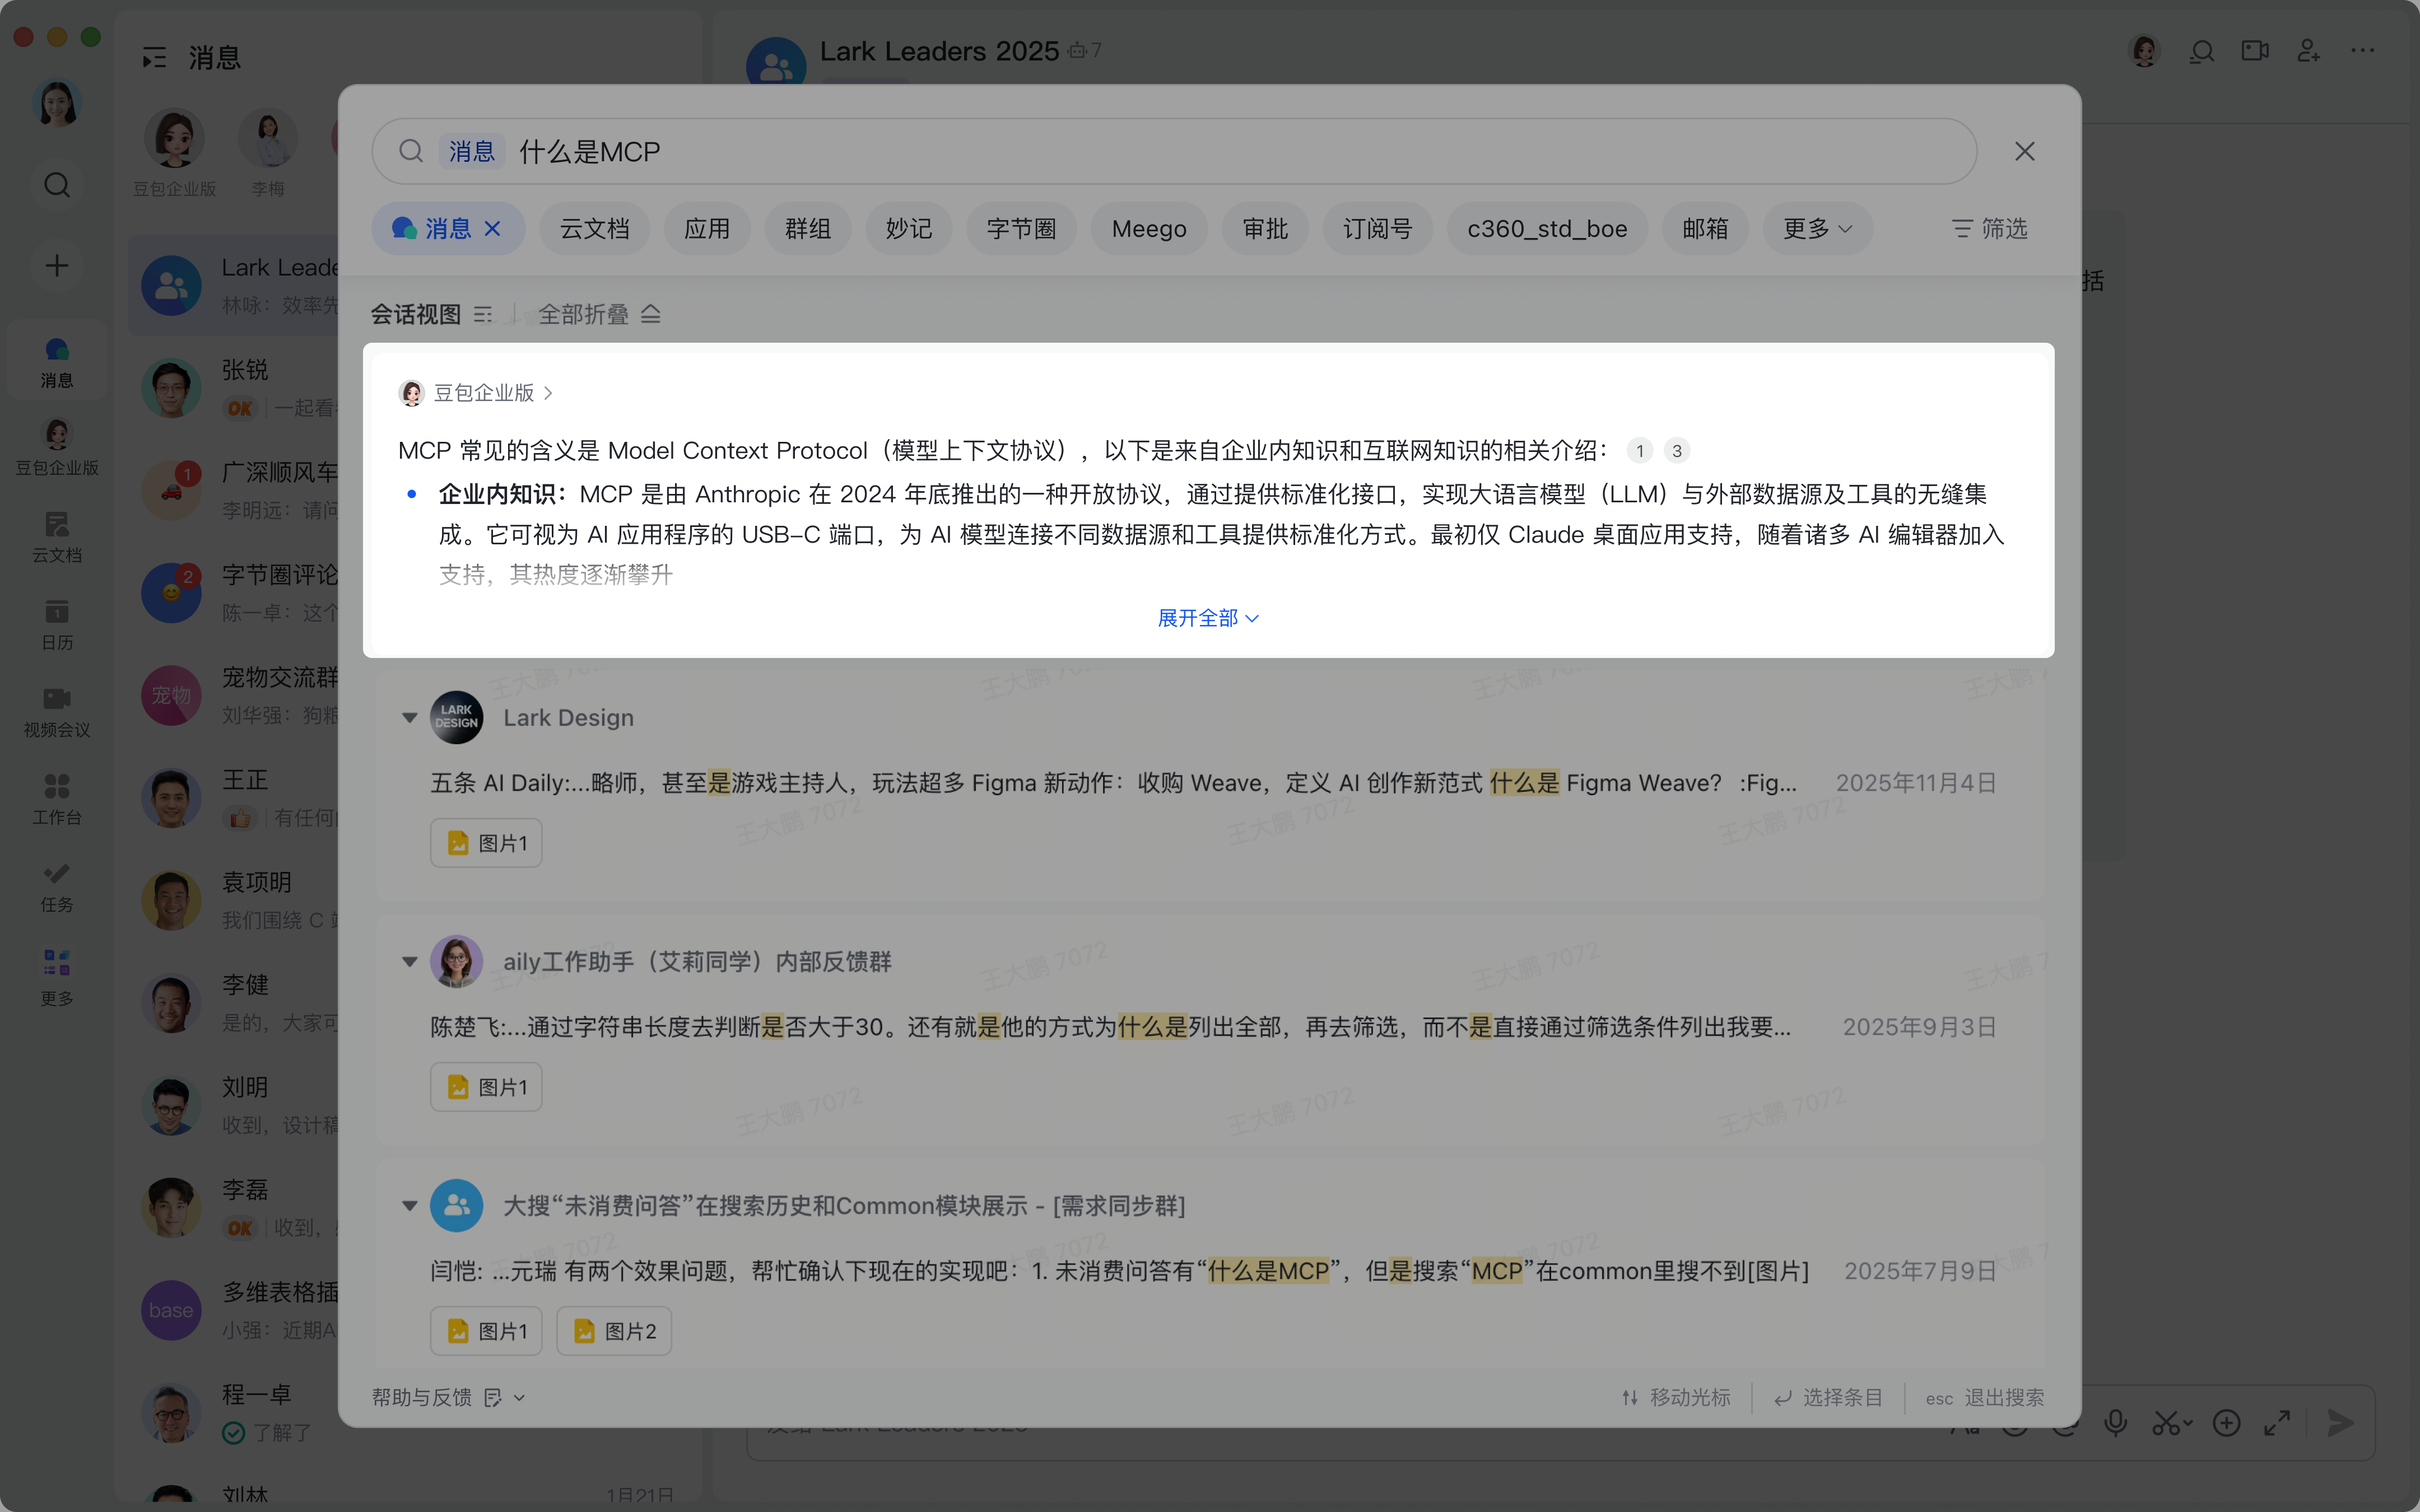Open the 更多 filter dropdown
The height and width of the screenshot is (1512, 2420).
1817,229
